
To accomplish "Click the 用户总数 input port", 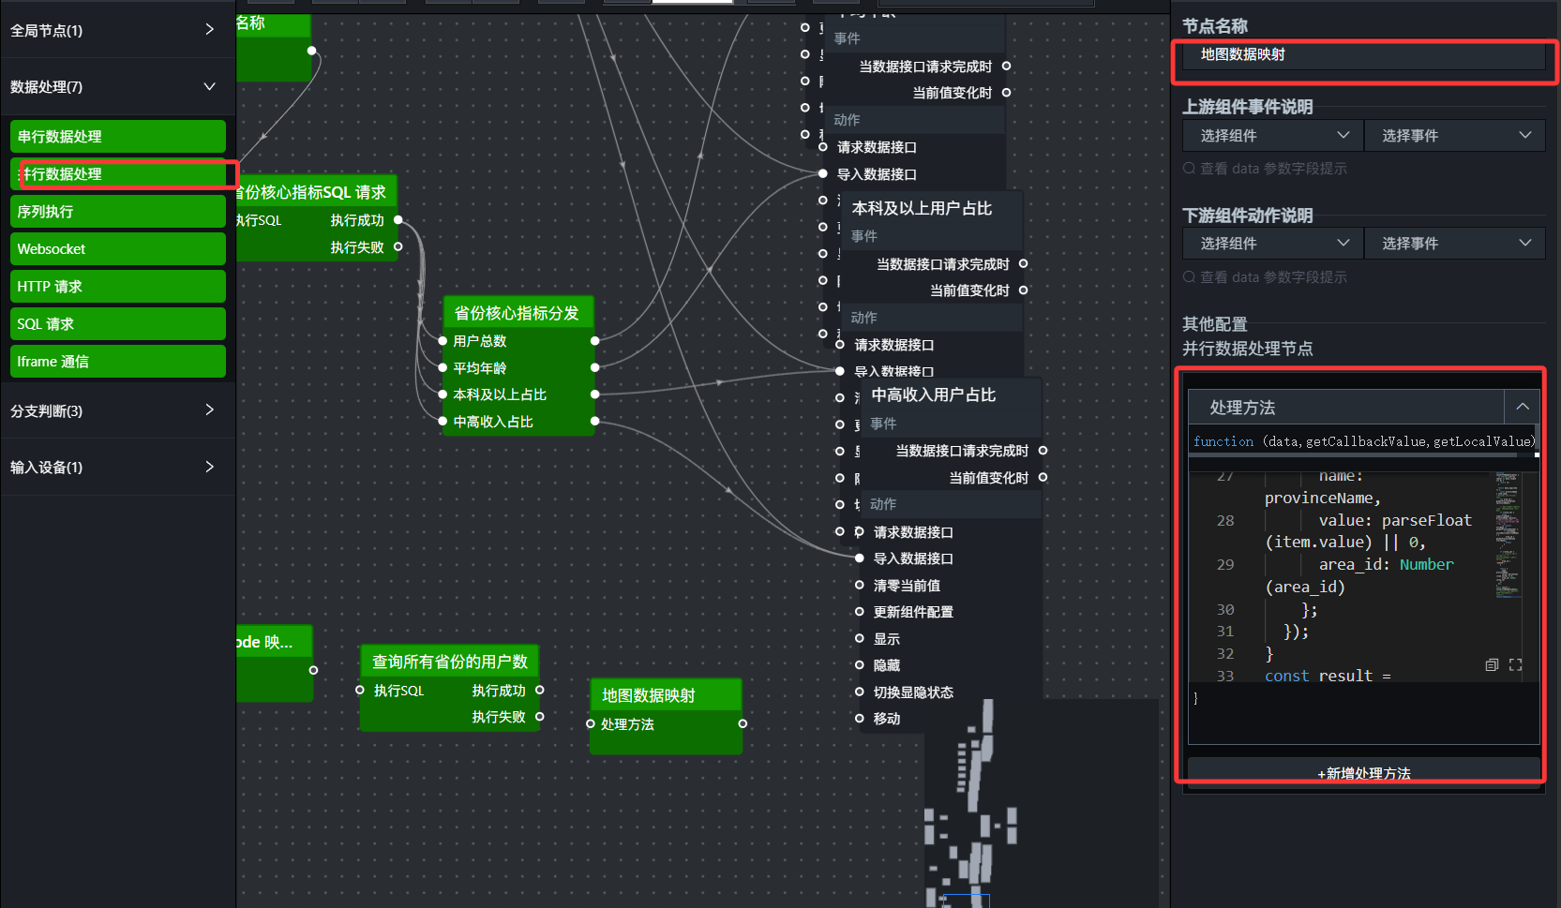I will coord(443,341).
